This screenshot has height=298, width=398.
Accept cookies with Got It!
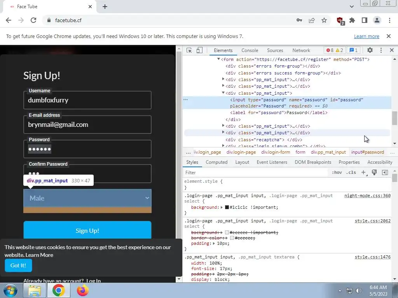(x=18, y=265)
